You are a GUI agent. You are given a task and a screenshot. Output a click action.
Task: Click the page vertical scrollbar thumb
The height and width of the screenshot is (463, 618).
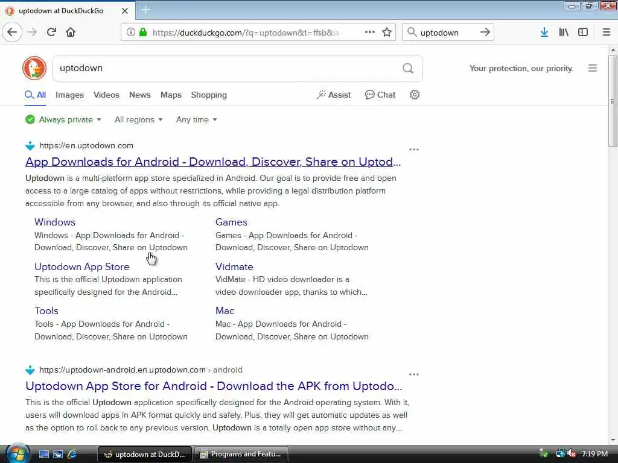(x=613, y=101)
